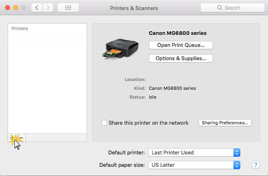Go back with the left chevron
The width and height of the screenshot is (268, 176).
tap(37, 8)
